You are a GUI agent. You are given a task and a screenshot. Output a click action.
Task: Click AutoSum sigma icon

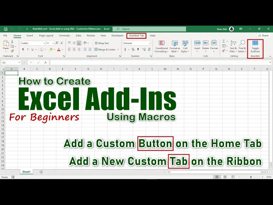point(224,41)
